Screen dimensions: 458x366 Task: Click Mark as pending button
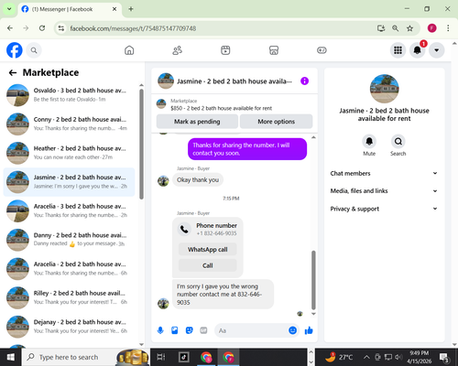coord(197,122)
